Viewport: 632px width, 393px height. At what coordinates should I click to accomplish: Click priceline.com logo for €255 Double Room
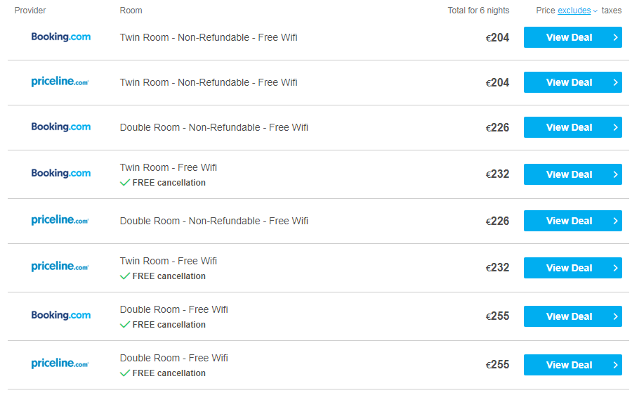[x=60, y=363]
